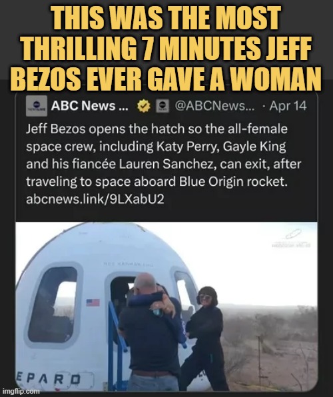Click the American flag on the capsule
This screenshot has width=333, height=397.
93,302
